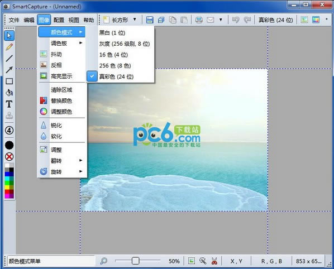This screenshot has width=334, height=269.
Task: Choose 替换颜色 menu entry
Action: 62,100
